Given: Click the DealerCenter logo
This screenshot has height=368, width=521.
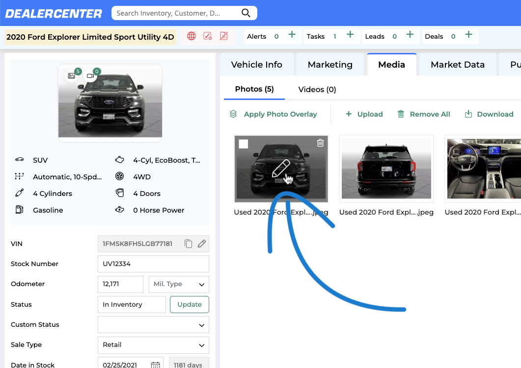Looking at the screenshot, I should [x=54, y=14].
